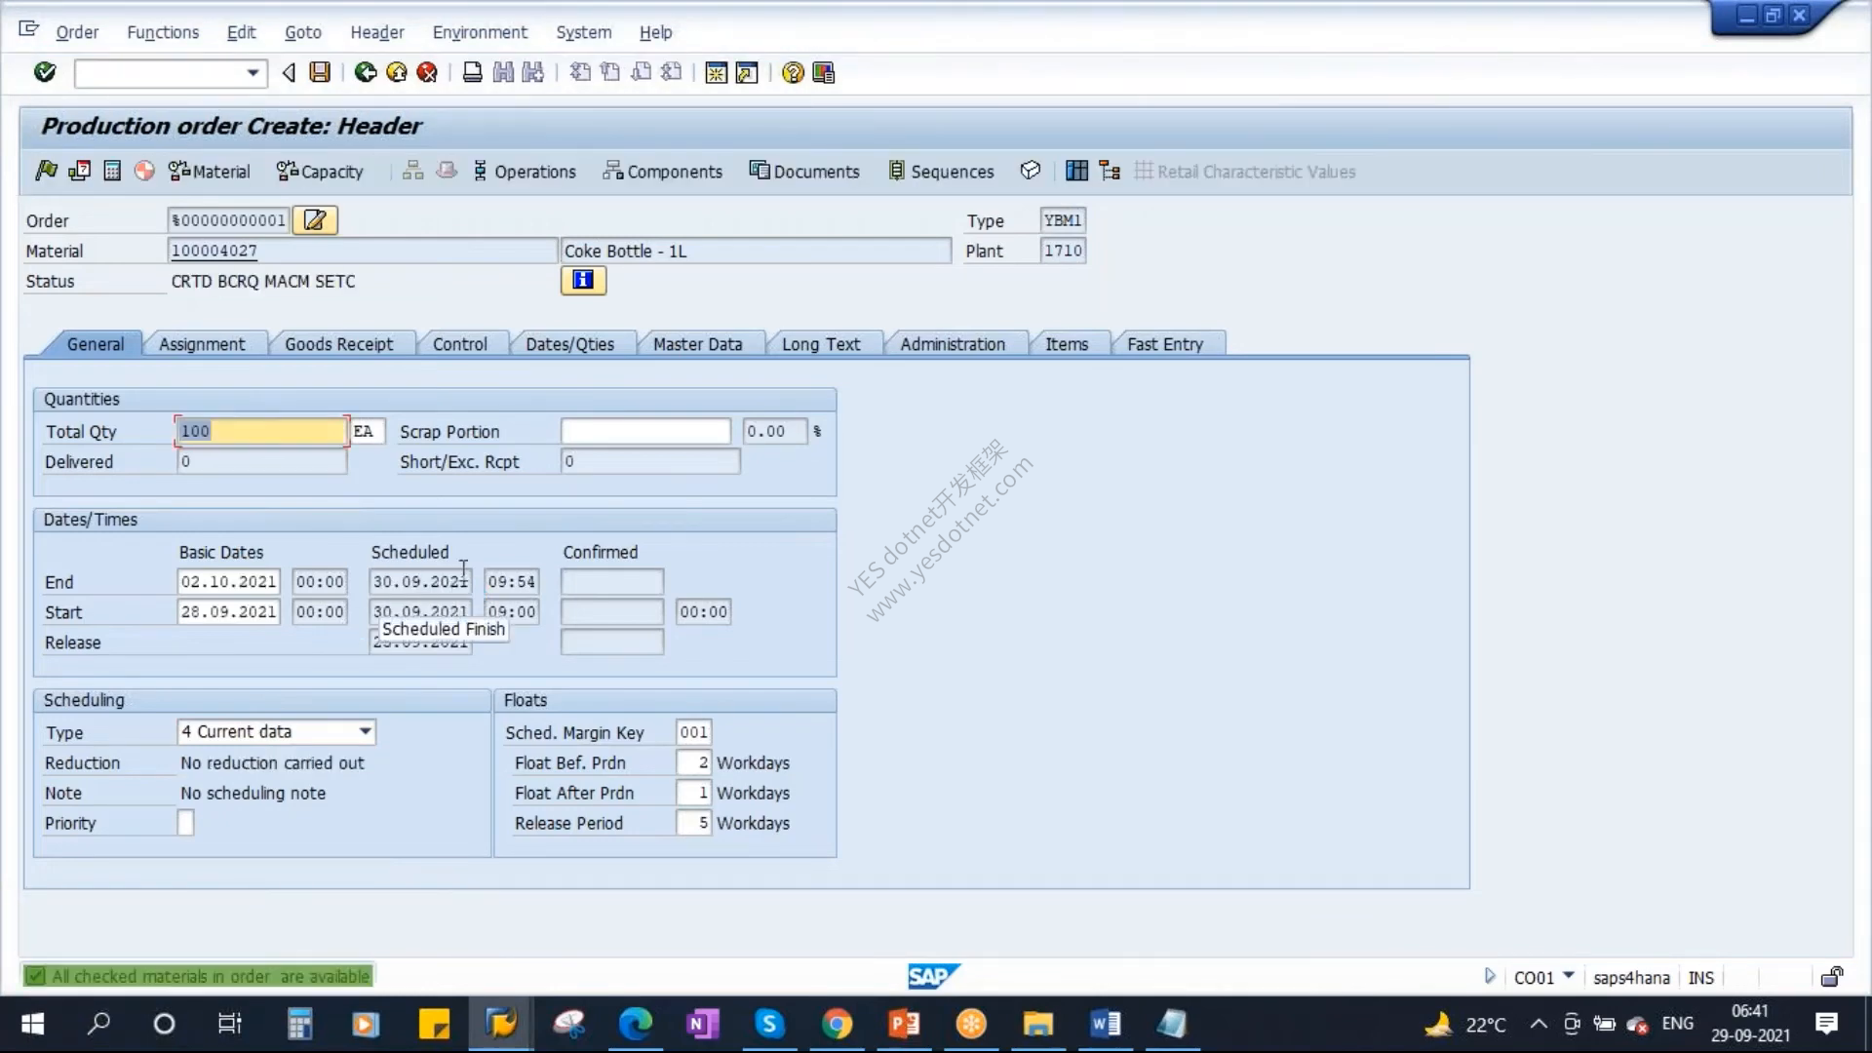
Task: Go to the last page icon
Action: 672,72
